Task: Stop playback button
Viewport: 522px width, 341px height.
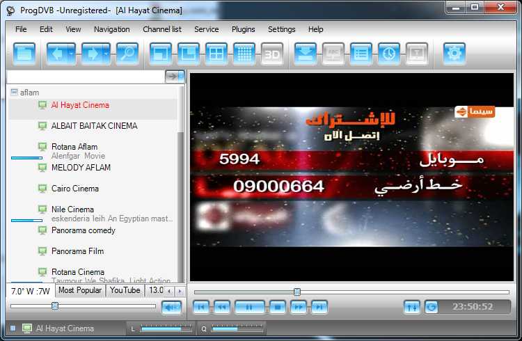Action: coord(278,307)
